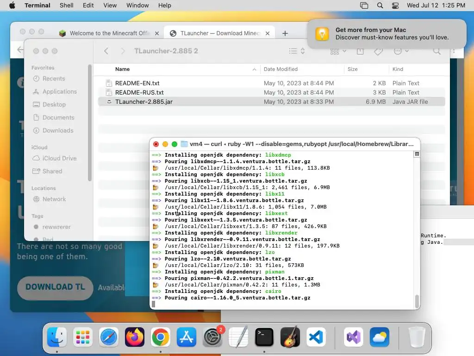Close the Terminal window with red button
Screen dimensions: 474x356
tap(156, 144)
